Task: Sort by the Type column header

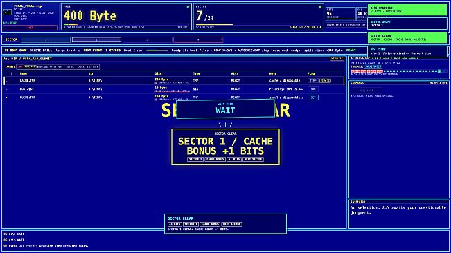Action: pos(197,74)
